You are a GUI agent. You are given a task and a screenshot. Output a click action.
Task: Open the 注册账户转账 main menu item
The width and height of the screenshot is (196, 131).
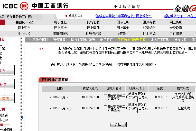pos(24,22)
